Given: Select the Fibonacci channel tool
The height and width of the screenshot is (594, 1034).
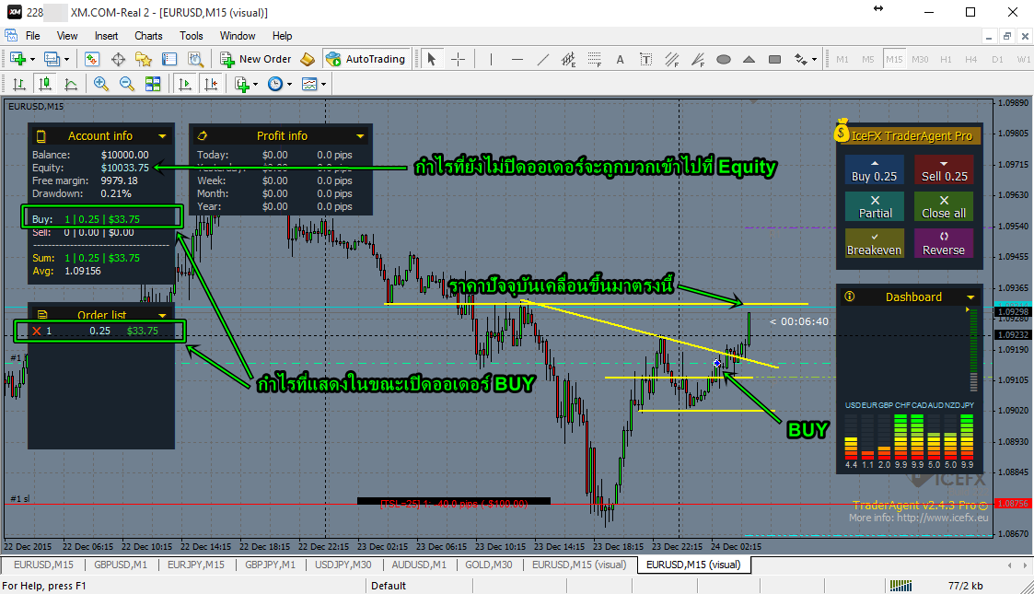Looking at the screenshot, I should point(672,59).
